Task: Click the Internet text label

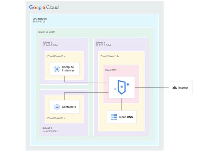Action: (183, 88)
